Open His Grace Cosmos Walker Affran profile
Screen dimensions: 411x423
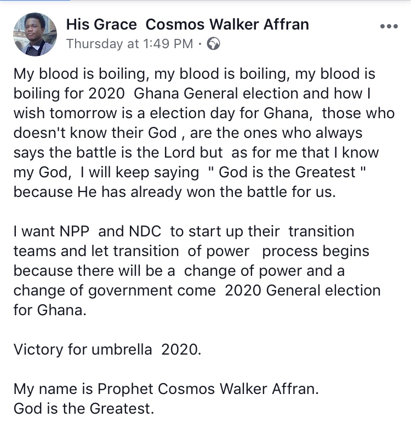[x=187, y=25]
